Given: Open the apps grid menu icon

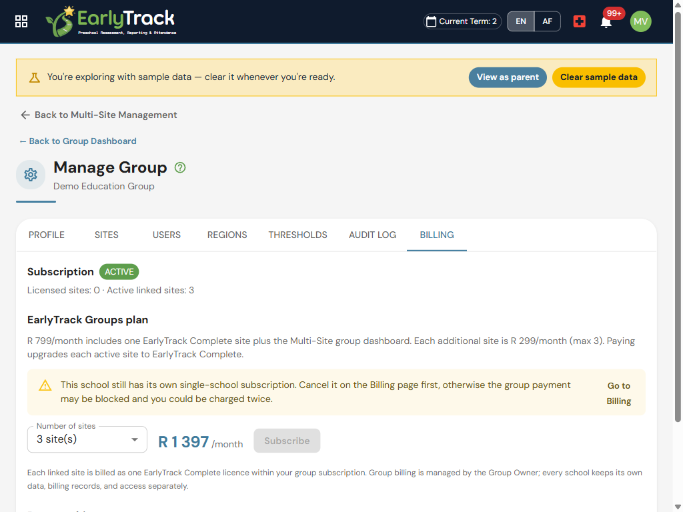Looking at the screenshot, I should click(21, 21).
